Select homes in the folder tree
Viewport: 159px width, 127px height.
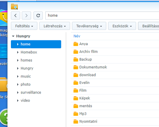coord(26,60)
